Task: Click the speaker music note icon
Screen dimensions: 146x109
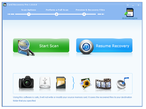Action: (122, 83)
